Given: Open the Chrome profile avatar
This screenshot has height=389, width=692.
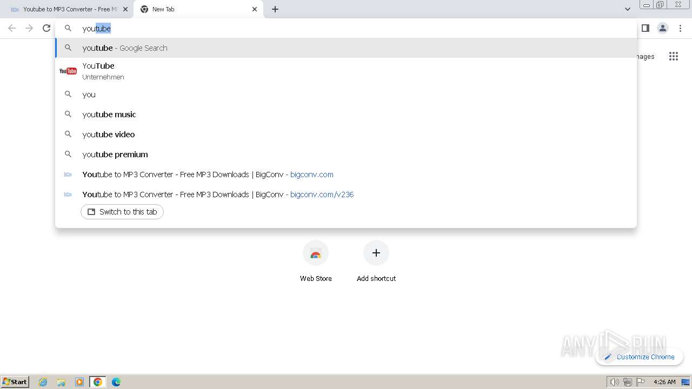Looking at the screenshot, I should (x=663, y=28).
